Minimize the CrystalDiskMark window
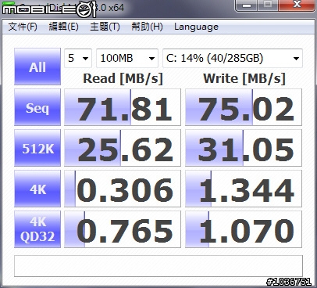This screenshot has height=288, width=317. 247,5
